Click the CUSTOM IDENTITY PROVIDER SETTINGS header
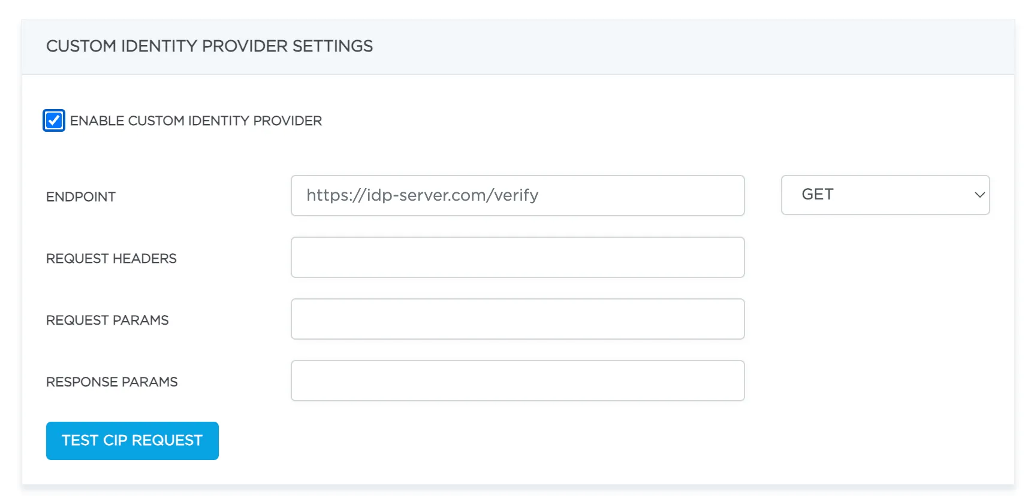Image resolution: width=1031 pixels, height=496 pixels. click(x=210, y=46)
